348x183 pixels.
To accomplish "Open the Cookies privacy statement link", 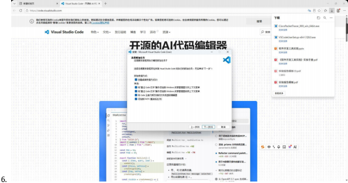I will click(x=100, y=22).
